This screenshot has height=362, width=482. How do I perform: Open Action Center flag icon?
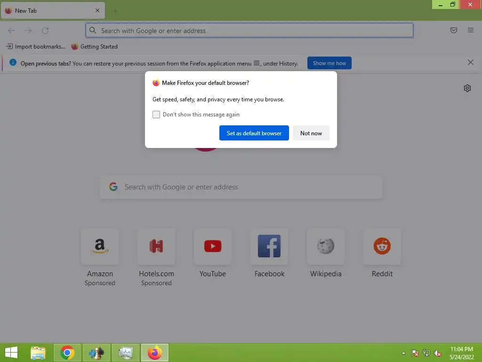415,353
